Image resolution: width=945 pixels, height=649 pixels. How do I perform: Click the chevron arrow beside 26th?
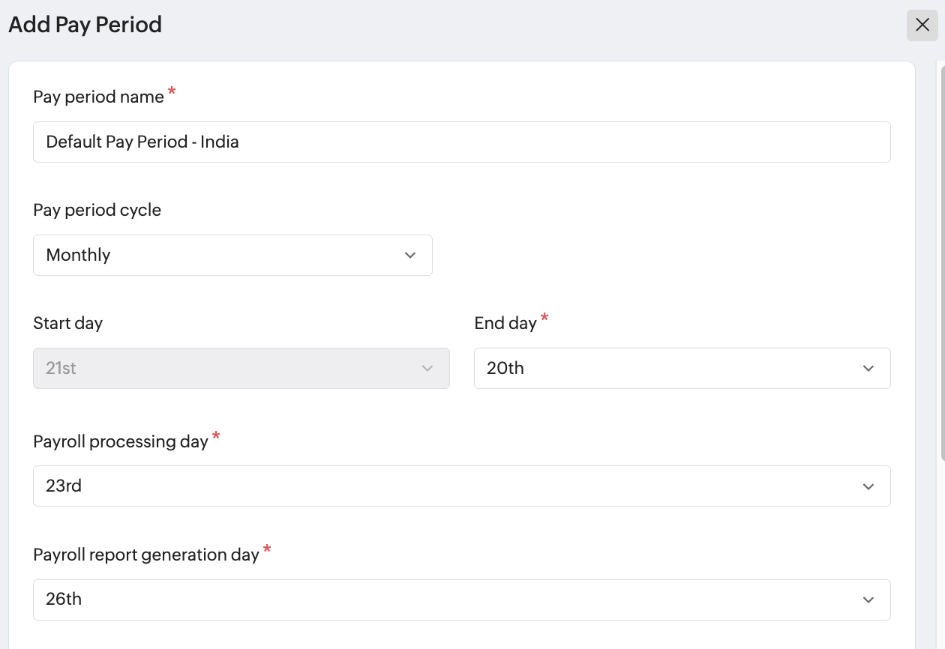[868, 600]
